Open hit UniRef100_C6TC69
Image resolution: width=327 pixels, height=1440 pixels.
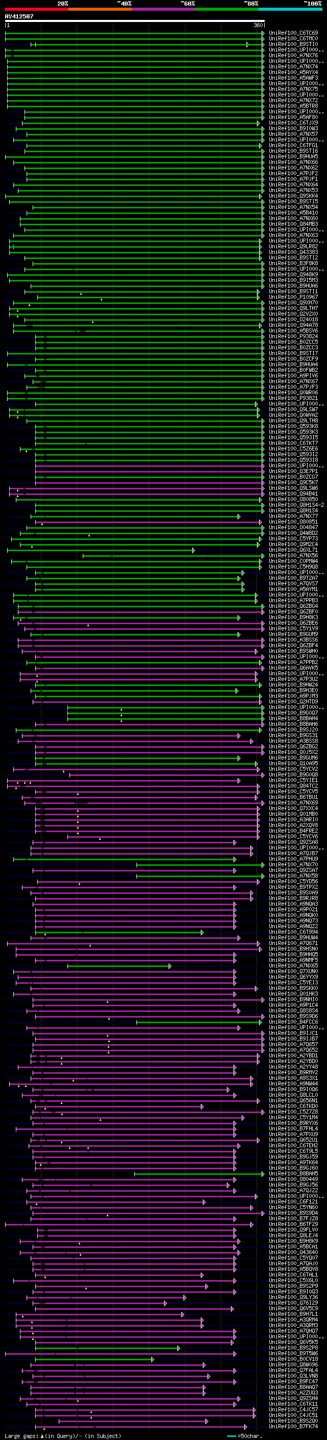pos(293,33)
